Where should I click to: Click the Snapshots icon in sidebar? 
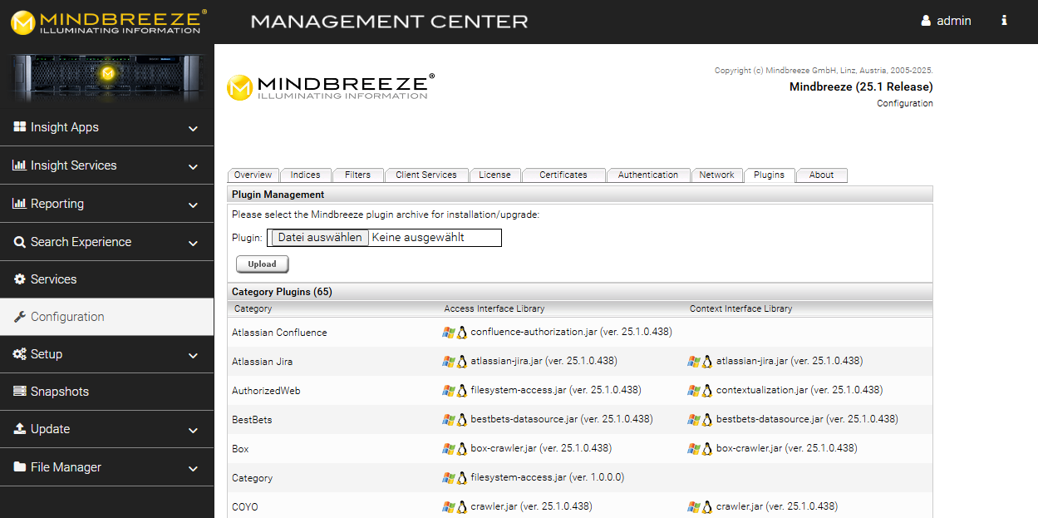(x=20, y=392)
